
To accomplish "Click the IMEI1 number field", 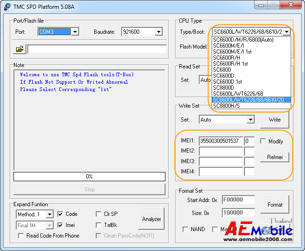I will pyautogui.click(x=221, y=141).
